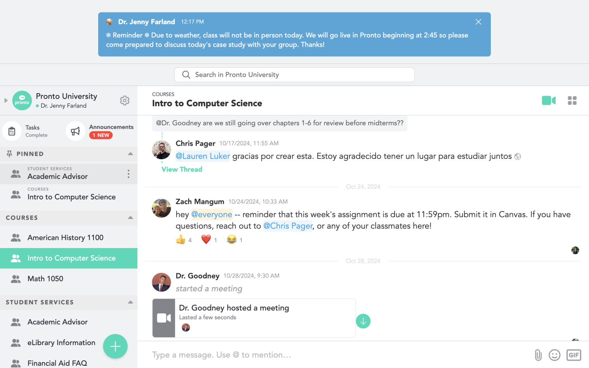Viewport: 589px width, 368px height.
Task: Collapse the COURSES section
Action: point(130,217)
